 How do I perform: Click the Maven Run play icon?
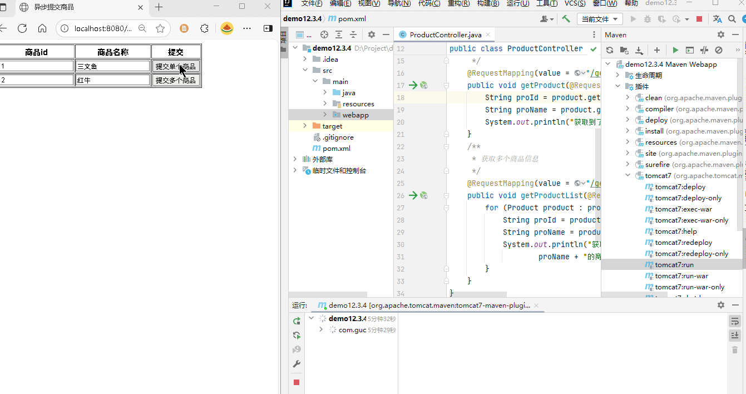675,50
